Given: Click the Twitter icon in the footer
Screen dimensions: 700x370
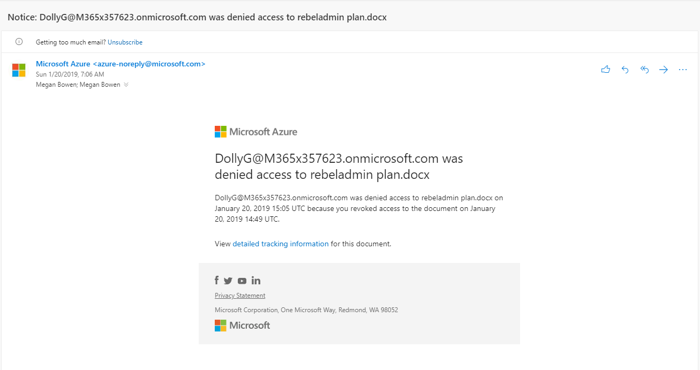Looking at the screenshot, I should (228, 281).
